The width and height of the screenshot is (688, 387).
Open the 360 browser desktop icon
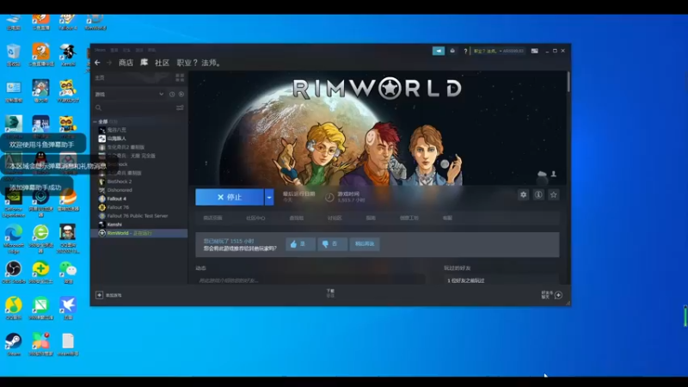40,239
